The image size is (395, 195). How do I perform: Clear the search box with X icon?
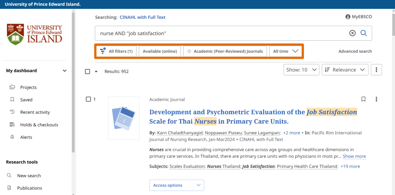point(352,33)
